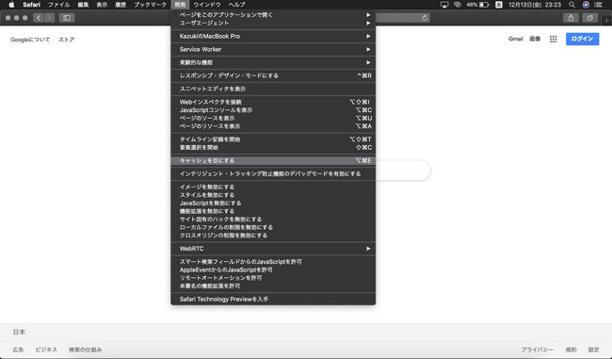The height and width of the screenshot is (359, 612).
Task: Select タイムライン記録を開始
Action: 273,139
